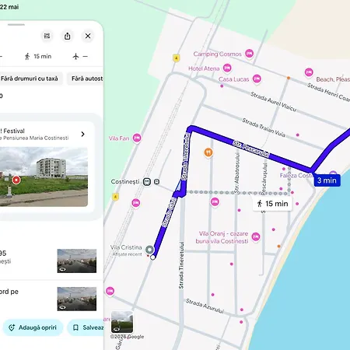
Task: Select Camping Cosmos lodging pin
Action: pyautogui.click(x=249, y=54)
